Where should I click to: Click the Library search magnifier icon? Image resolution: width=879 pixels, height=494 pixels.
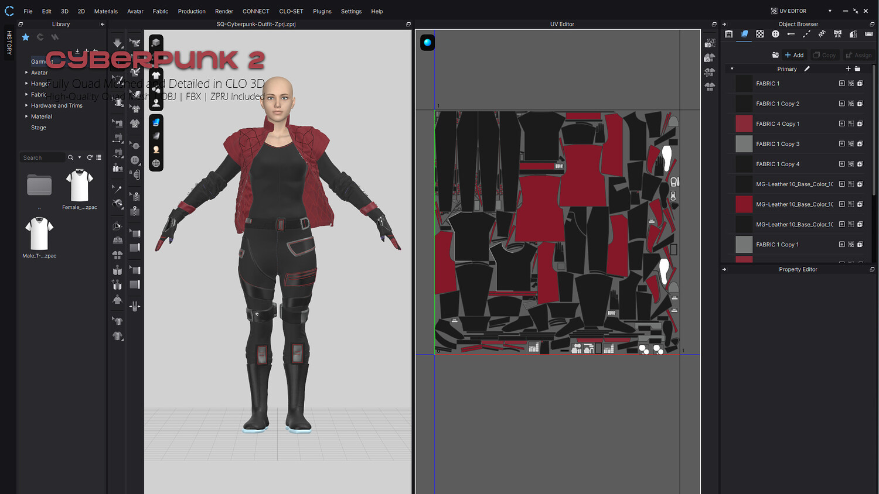(70, 157)
